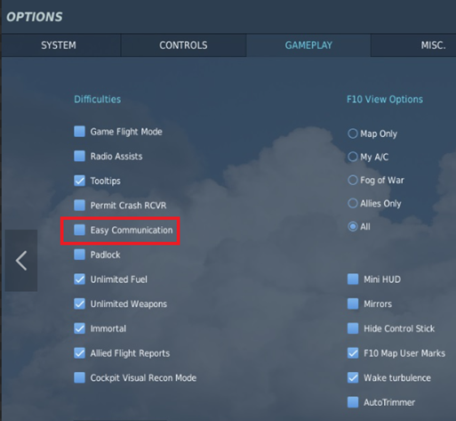Uncheck F10 Map User Marks
The width and height of the screenshot is (456, 421).
[353, 353]
